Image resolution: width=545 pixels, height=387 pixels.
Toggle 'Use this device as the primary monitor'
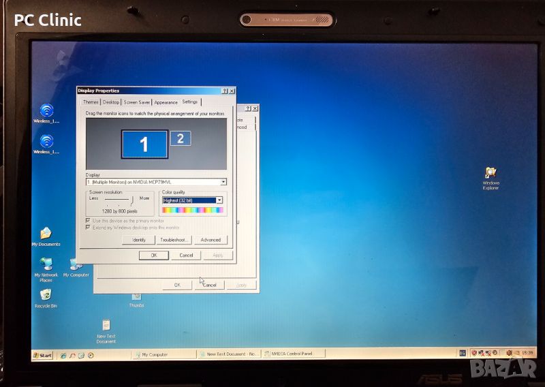pos(88,221)
